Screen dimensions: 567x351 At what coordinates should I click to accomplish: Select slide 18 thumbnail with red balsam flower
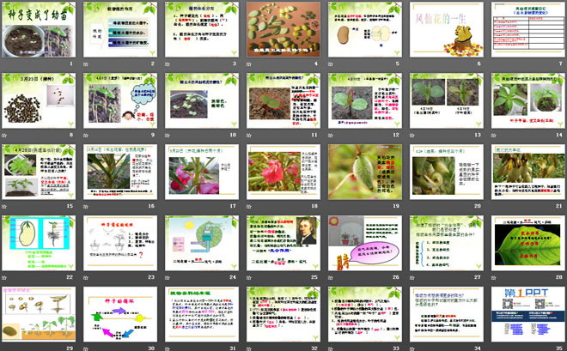pyautogui.click(x=283, y=172)
